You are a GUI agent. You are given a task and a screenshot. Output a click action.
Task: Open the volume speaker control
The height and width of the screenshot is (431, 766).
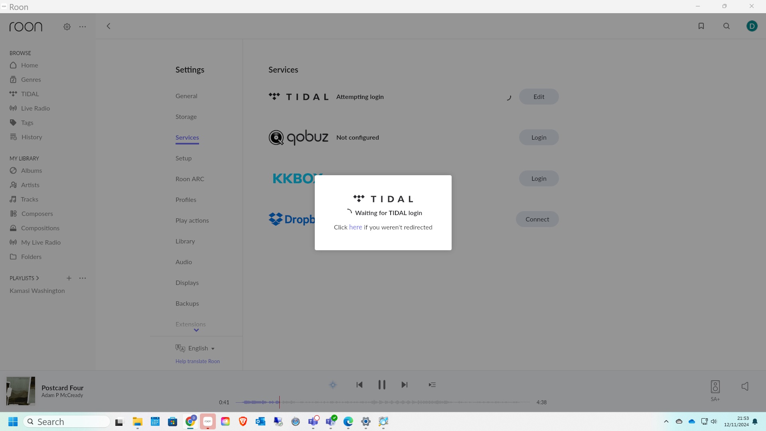click(744, 386)
